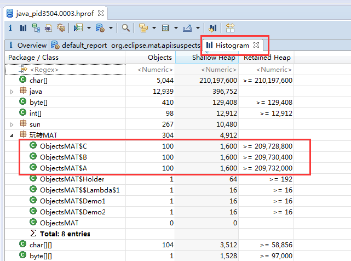Click the export toolbar icon
Screen dimensions: 351x261
click(x=187, y=28)
